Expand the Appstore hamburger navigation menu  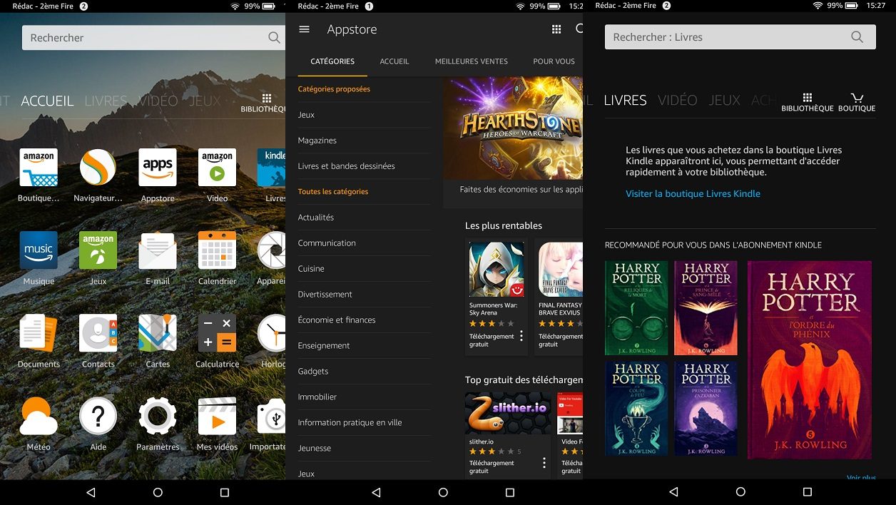pyautogui.click(x=304, y=29)
